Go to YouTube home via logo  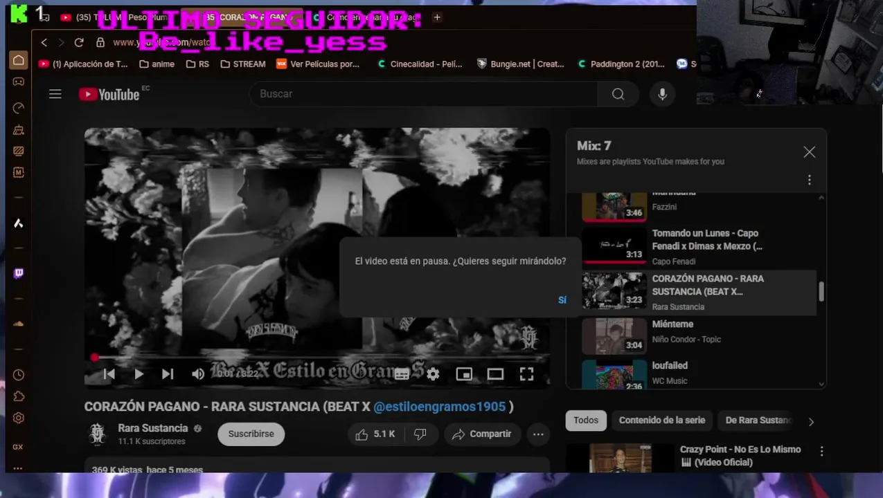coord(109,94)
